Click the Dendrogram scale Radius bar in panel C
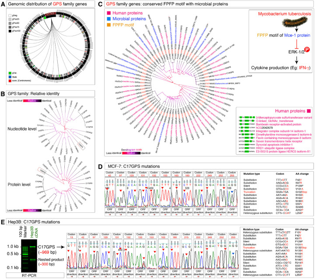Image resolution: width=315 pixels, height=279 pixels. [x=131, y=153]
